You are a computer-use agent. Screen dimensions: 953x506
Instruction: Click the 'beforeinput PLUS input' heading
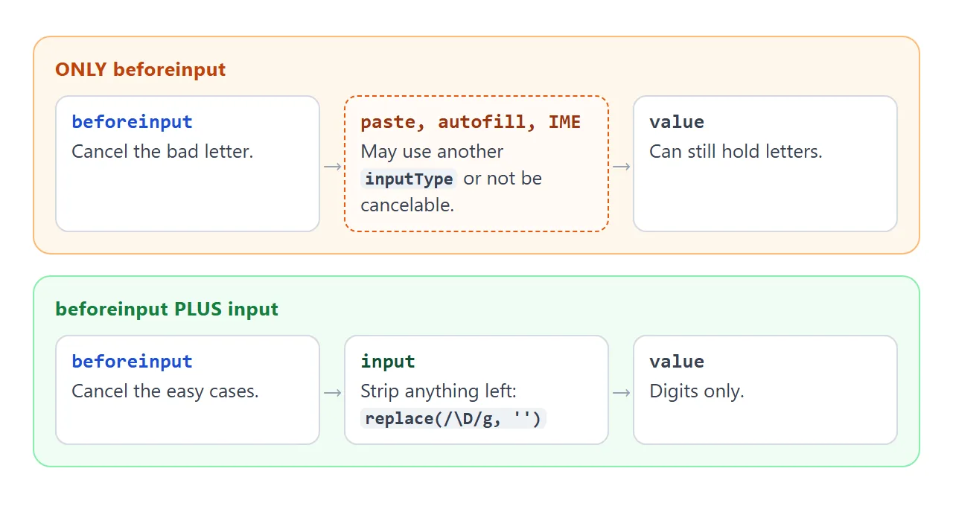(167, 310)
